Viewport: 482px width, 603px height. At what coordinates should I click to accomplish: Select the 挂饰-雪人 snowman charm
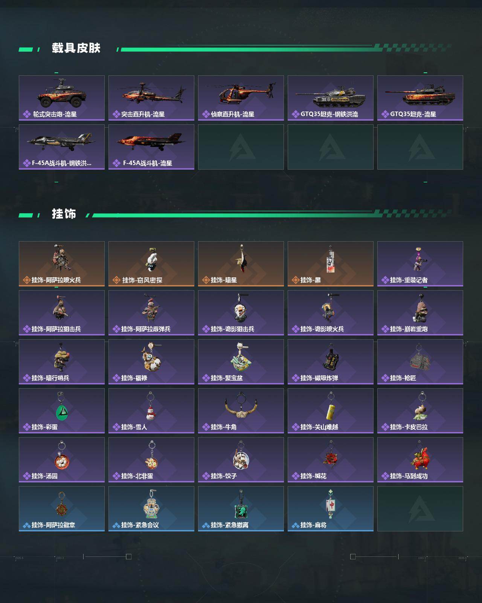pyautogui.click(x=151, y=411)
